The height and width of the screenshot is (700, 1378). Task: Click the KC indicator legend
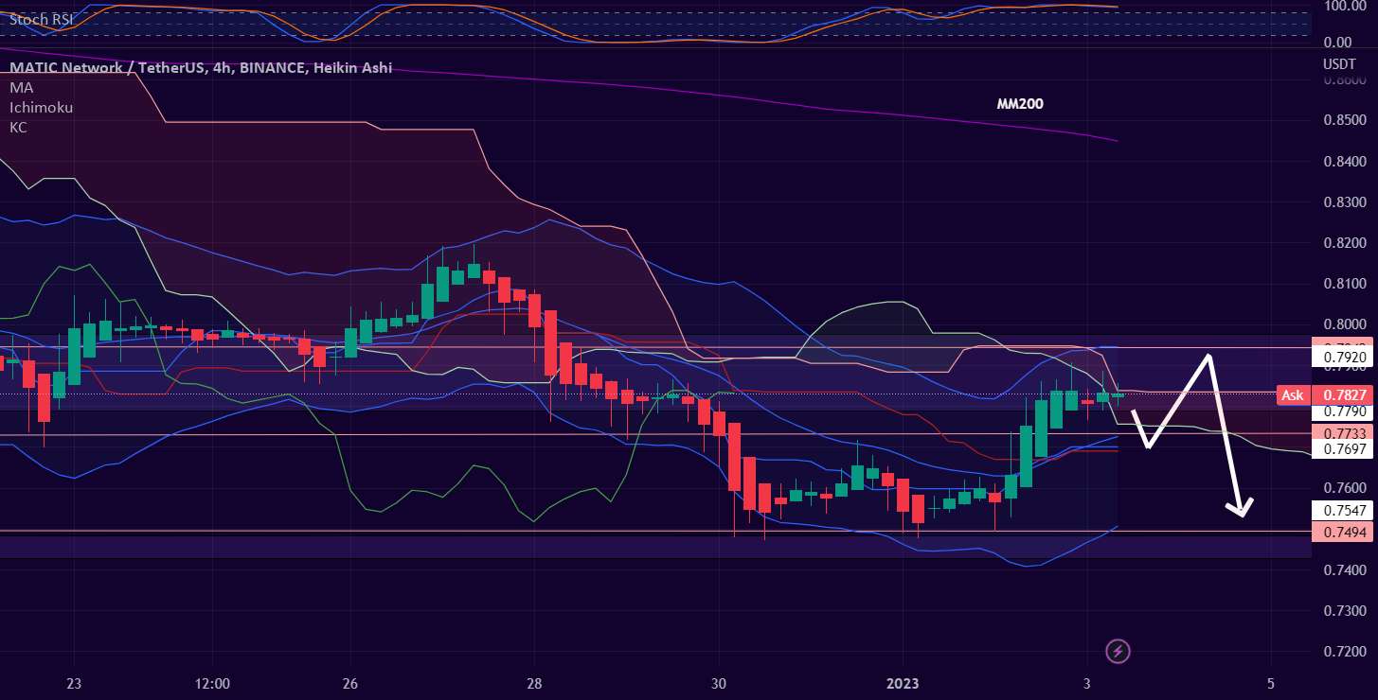tap(18, 127)
